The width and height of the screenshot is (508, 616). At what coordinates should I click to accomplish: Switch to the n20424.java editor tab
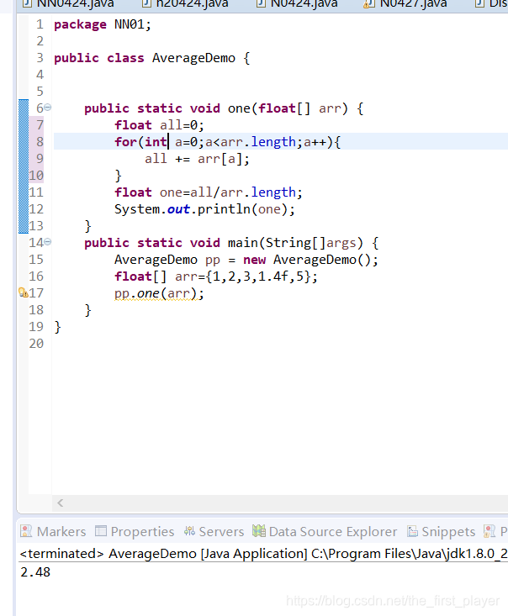click(185, 4)
